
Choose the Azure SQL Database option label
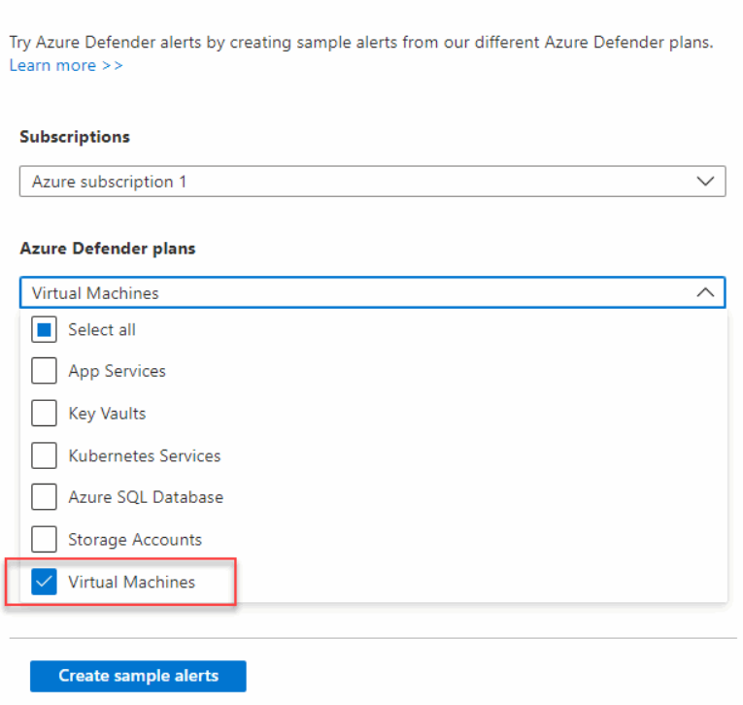coord(146,497)
